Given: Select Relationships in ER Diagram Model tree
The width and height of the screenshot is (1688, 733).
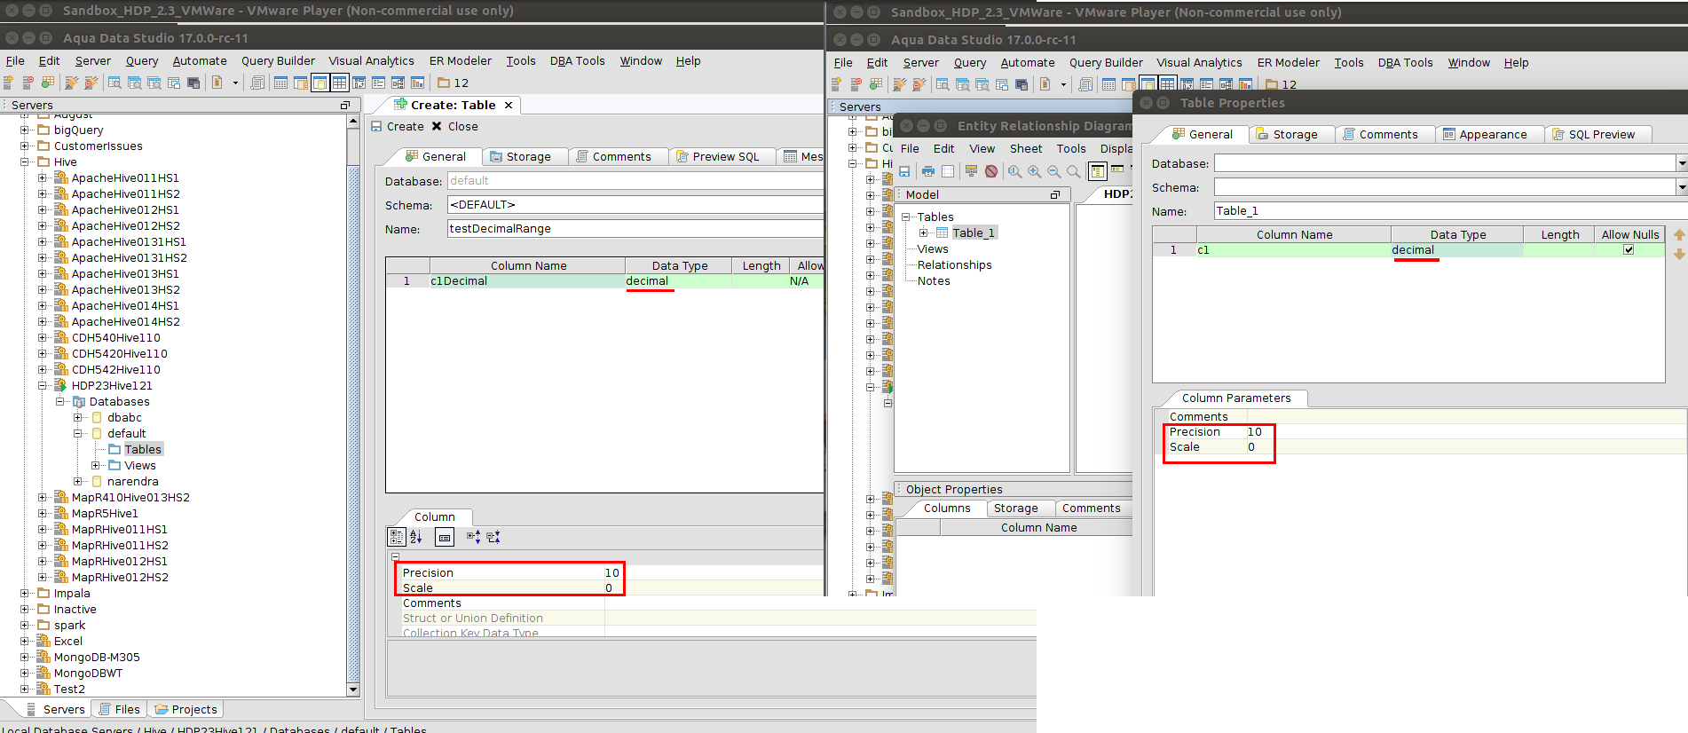Looking at the screenshot, I should tap(954, 265).
